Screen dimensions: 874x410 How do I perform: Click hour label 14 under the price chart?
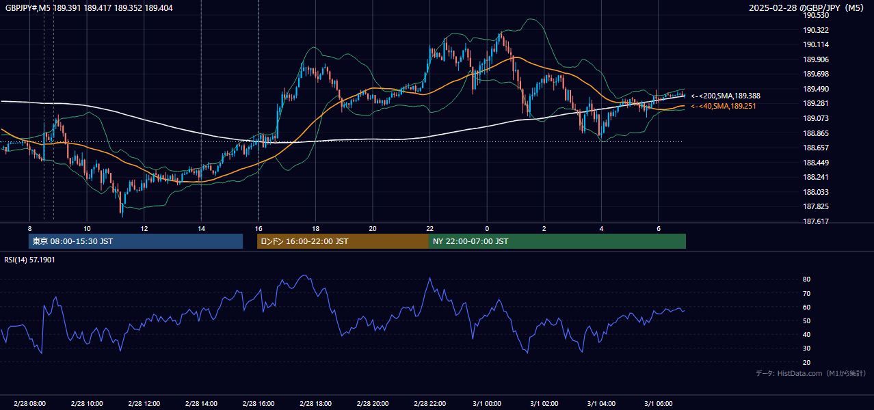[x=201, y=229]
